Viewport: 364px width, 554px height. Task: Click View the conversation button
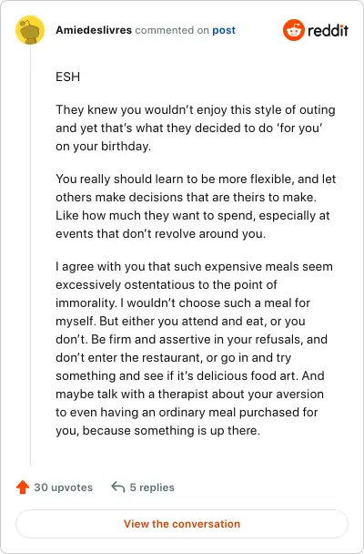click(182, 524)
